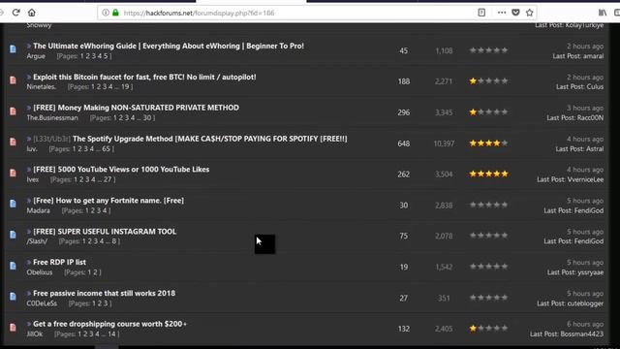Go to page 27 of YouTube Views thread
620x349 pixels.
tap(108, 179)
